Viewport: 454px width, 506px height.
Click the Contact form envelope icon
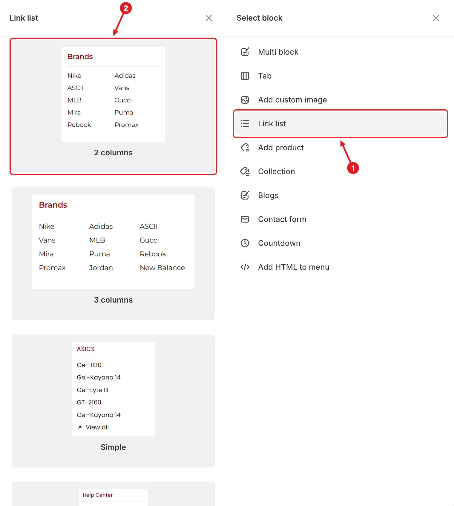[245, 219]
